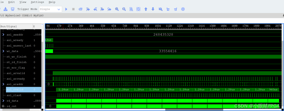284x111 pixels.
Task: Click the zoom-fit expand icon
Action: point(138,9)
